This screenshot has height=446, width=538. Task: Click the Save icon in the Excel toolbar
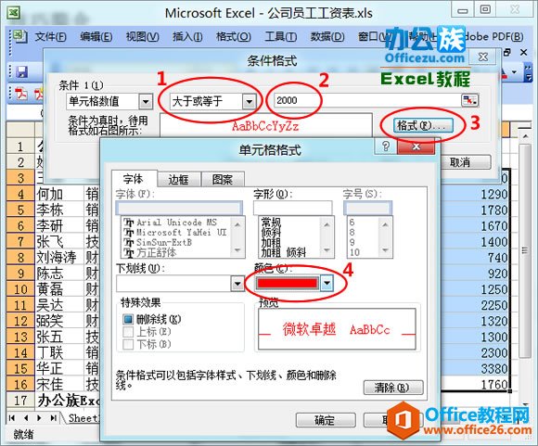tap(22, 71)
